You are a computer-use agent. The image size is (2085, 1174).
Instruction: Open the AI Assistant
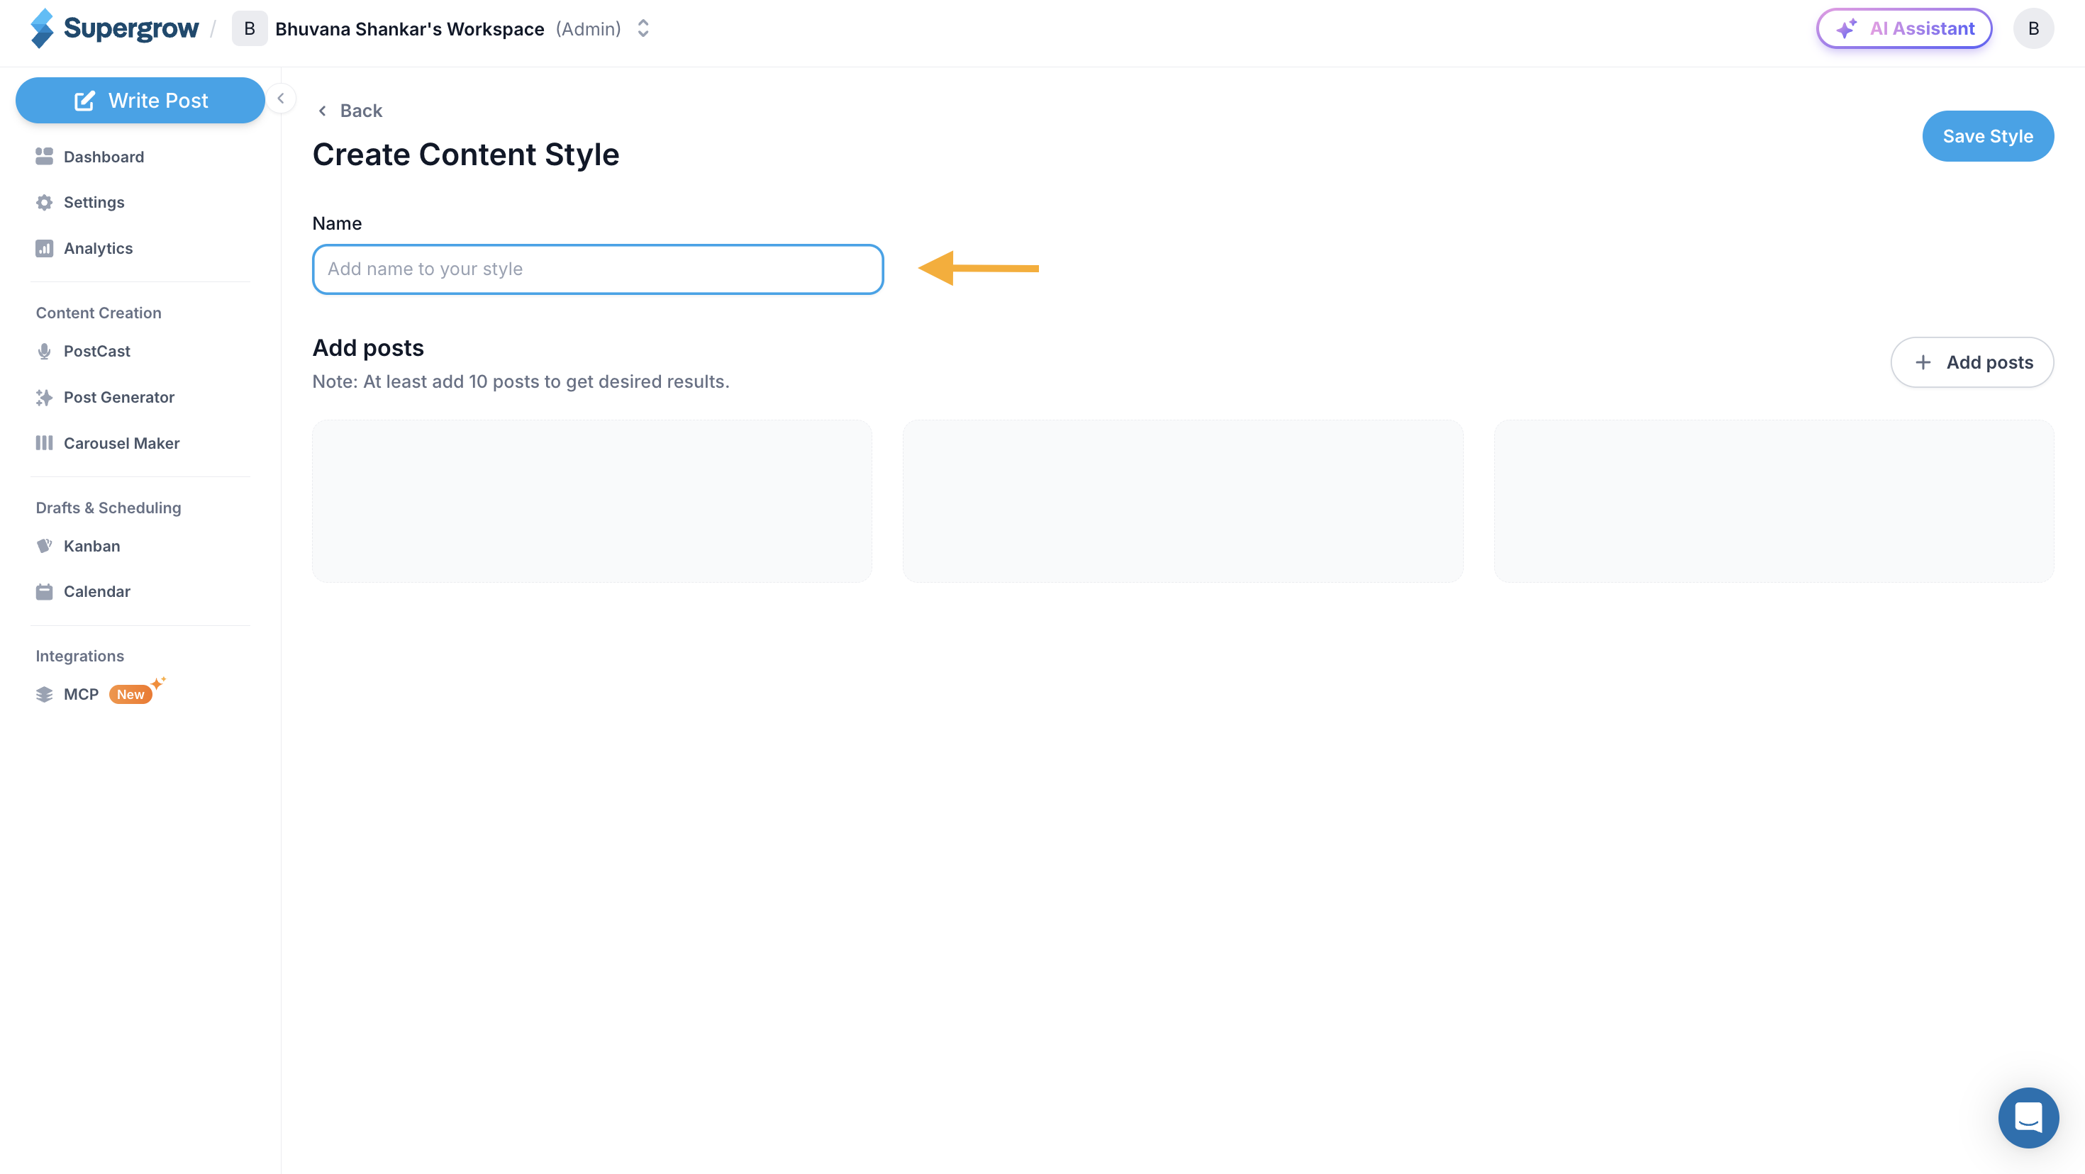(x=1903, y=28)
